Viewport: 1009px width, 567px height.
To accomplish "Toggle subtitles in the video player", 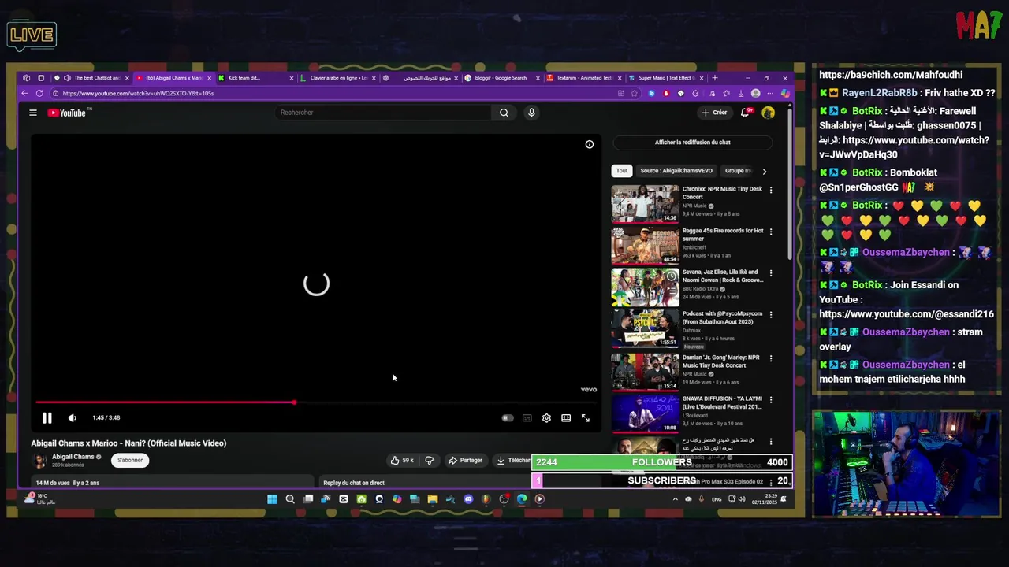I will [527, 418].
